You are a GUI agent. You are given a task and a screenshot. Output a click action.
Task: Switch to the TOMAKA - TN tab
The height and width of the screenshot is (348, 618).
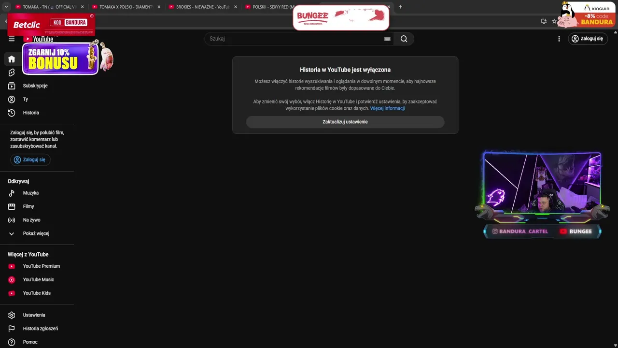(x=49, y=7)
